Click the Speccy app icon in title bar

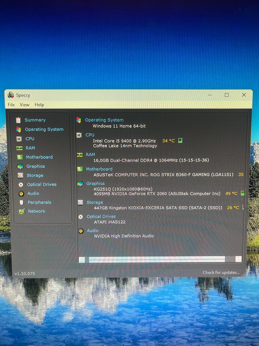(x=11, y=95)
